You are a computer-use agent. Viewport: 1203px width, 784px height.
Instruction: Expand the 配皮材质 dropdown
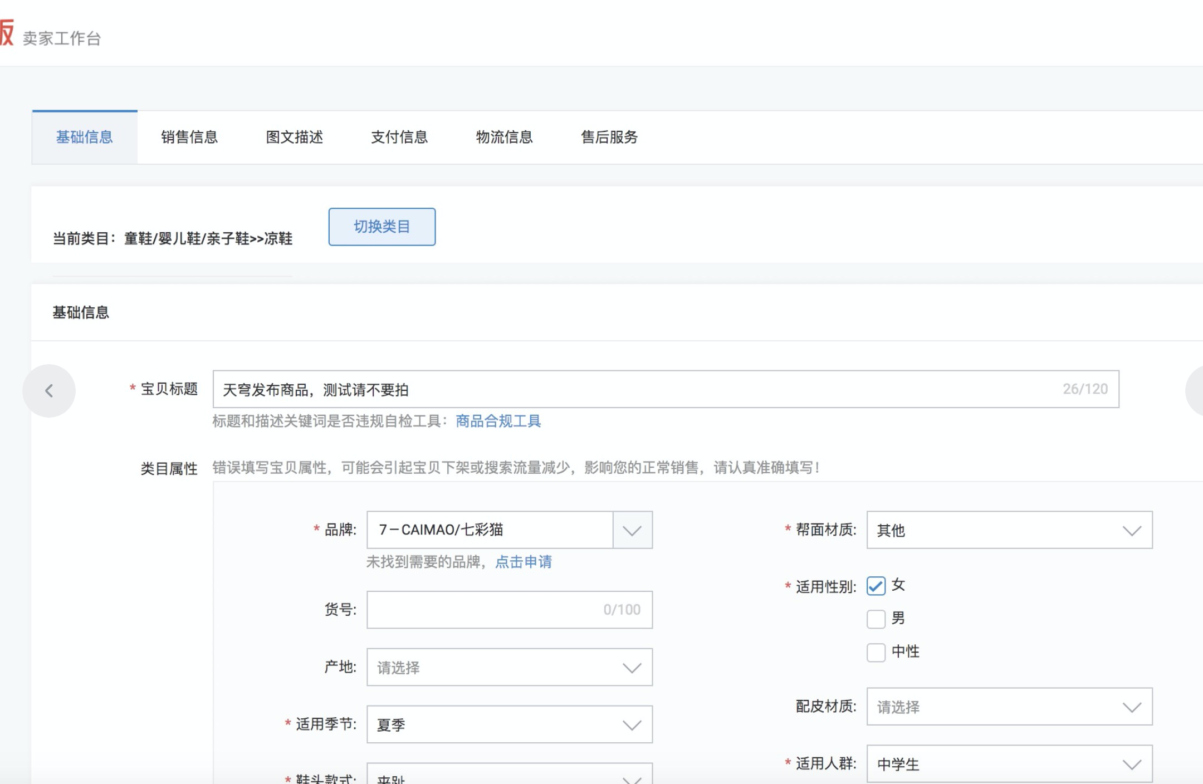pyautogui.click(x=1010, y=707)
